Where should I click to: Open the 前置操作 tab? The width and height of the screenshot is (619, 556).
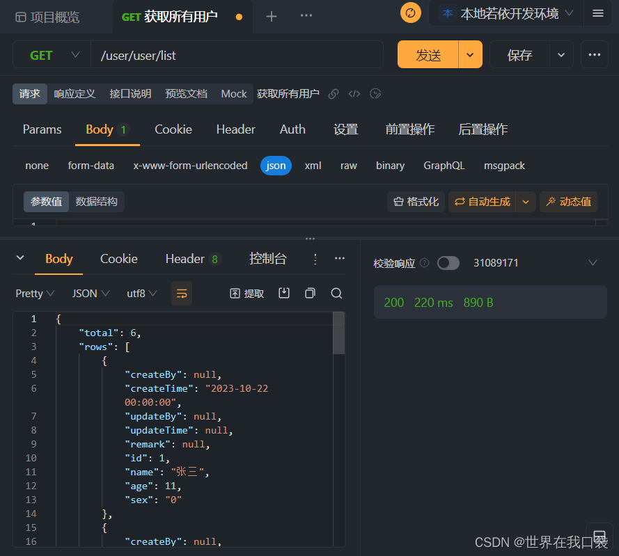tap(410, 129)
